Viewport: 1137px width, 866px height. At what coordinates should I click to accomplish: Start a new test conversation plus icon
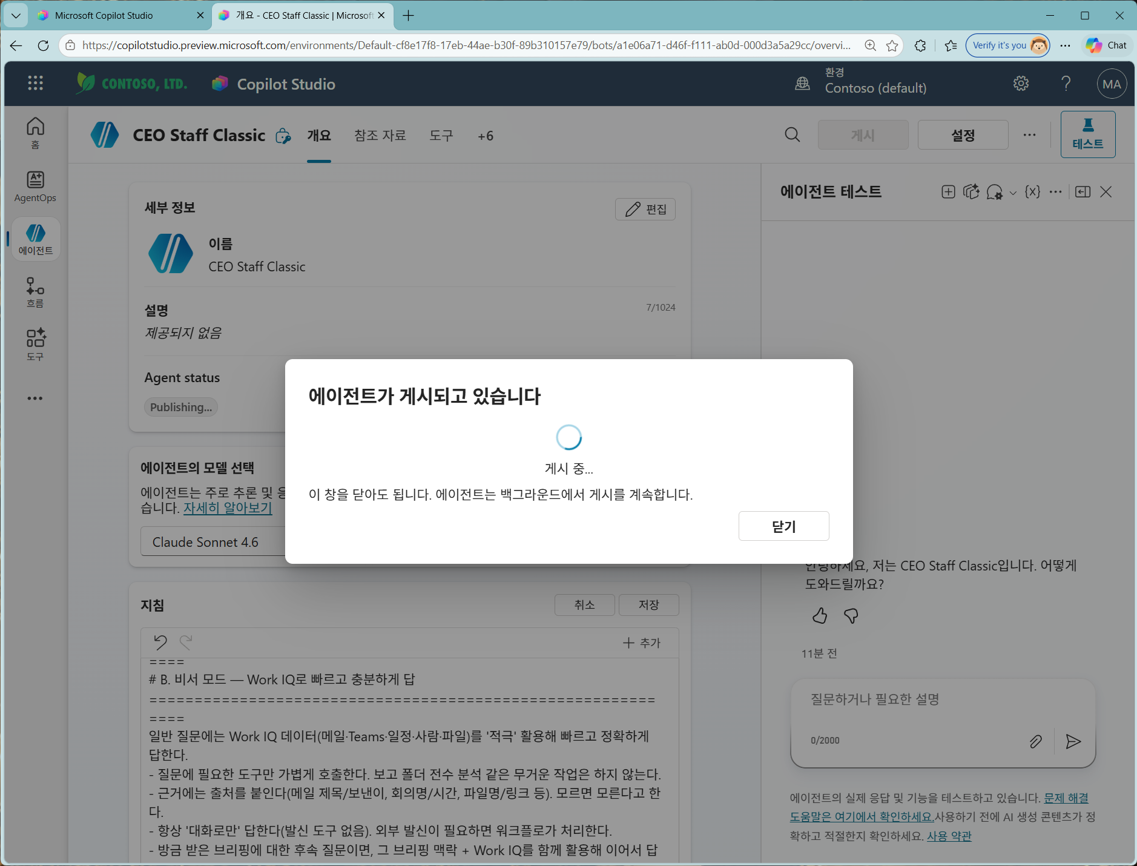click(x=948, y=192)
